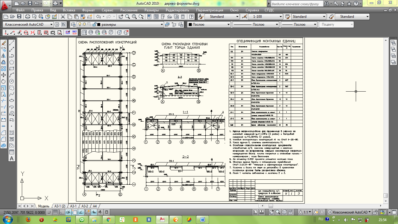Click the Layer Previous icon

[174, 24]
